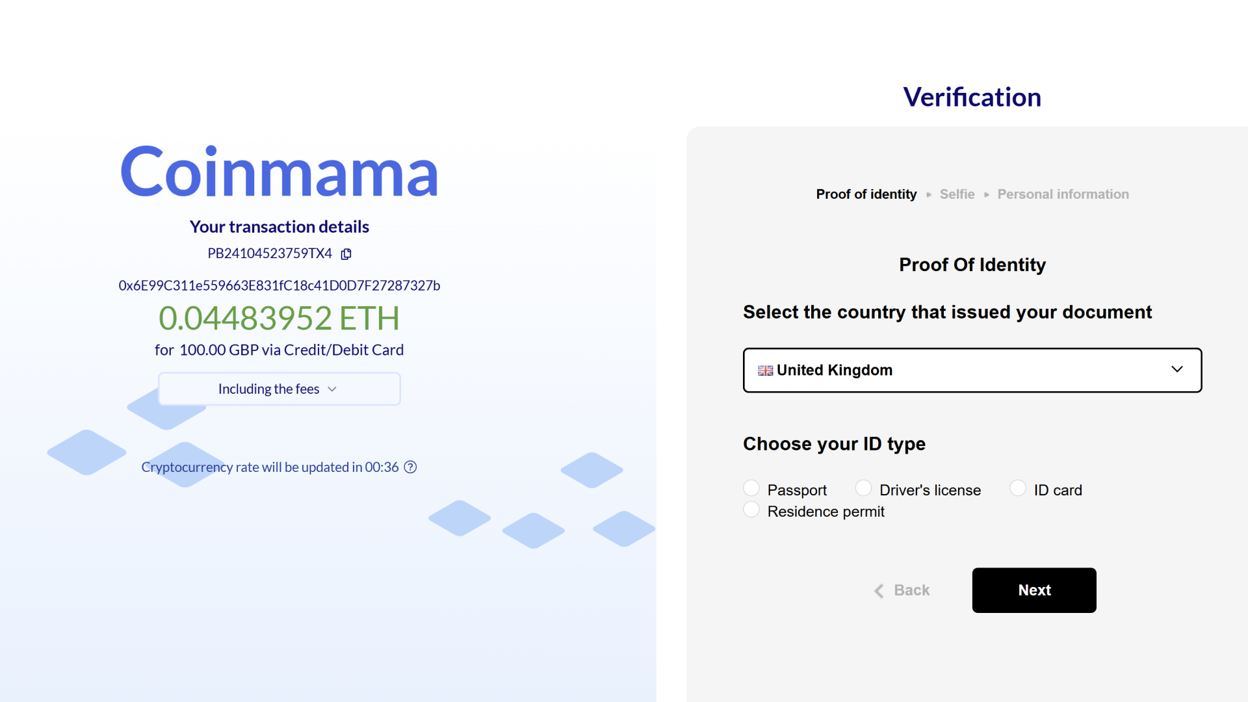Viewport: 1248px width, 702px height.
Task: Select Passport radio button
Action: pyautogui.click(x=751, y=489)
